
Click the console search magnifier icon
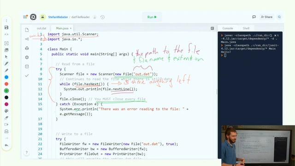[271, 36]
